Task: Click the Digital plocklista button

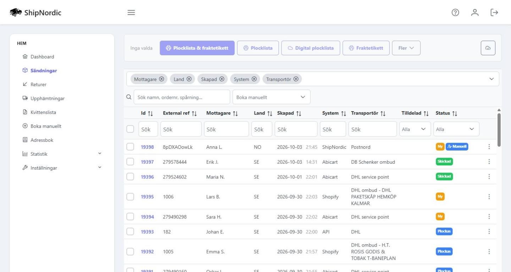Action: click(311, 48)
